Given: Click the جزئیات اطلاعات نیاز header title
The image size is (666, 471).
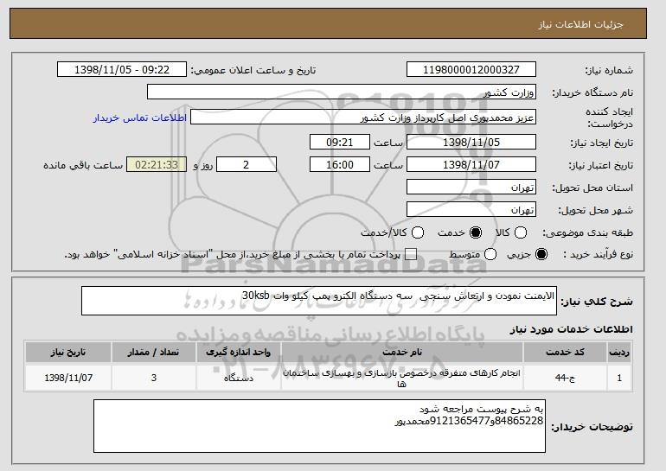Looking at the screenshot, I should 580,24.
